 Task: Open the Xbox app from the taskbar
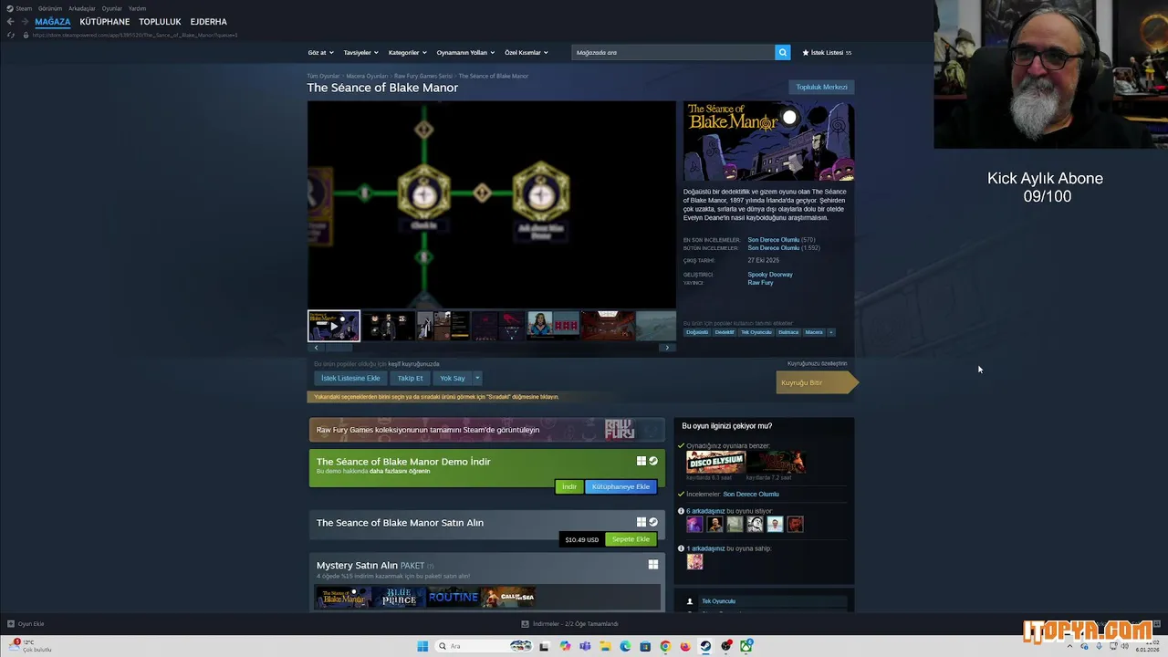click(746, 646)
